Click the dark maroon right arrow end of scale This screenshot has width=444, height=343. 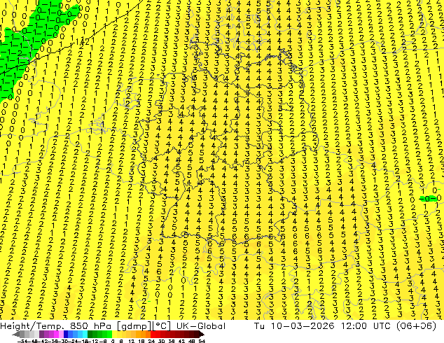point(202,334)
